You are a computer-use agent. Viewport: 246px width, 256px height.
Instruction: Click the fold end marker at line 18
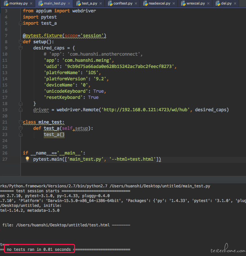[x=21, y=103]
